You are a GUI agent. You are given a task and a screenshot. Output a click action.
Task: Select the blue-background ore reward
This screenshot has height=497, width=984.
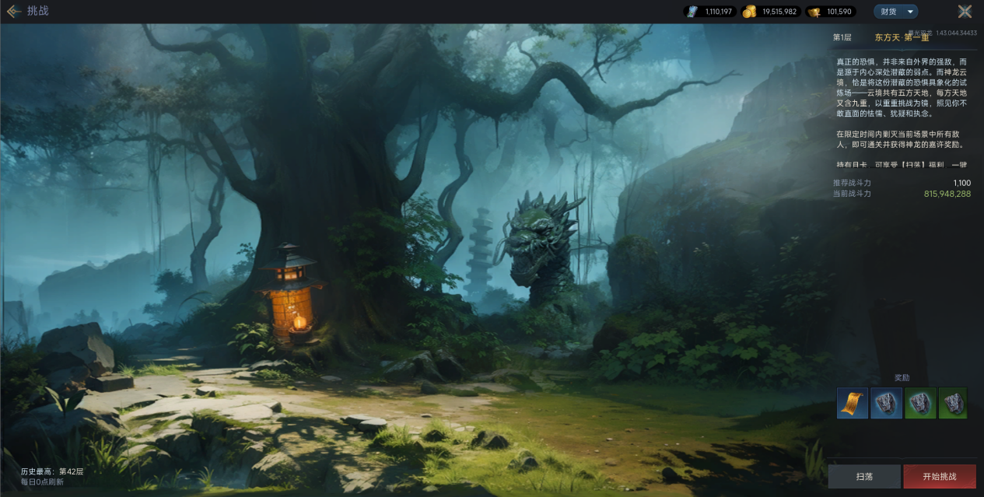point(886,403)
